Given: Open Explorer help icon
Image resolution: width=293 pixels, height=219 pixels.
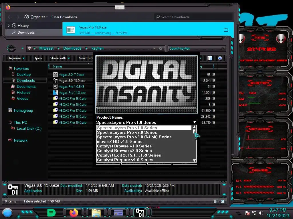Looking at the screenshot, I should 220,58.
